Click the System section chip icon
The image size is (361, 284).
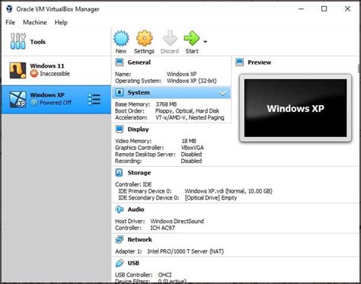pyautogui.click(x=120, y=92)
